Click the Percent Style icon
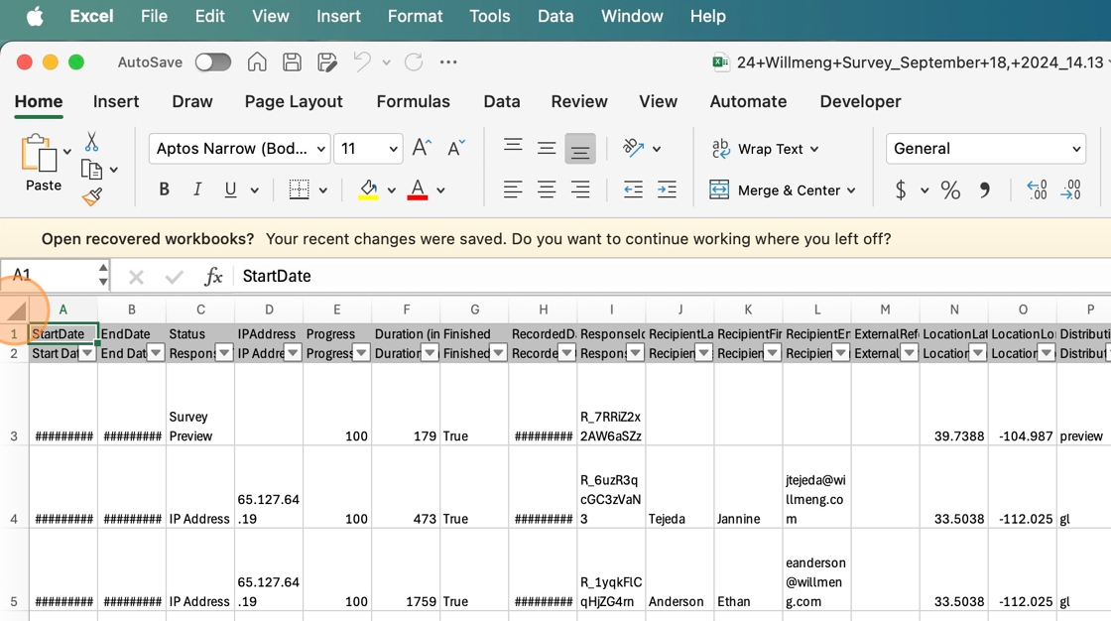 [950, 190]
